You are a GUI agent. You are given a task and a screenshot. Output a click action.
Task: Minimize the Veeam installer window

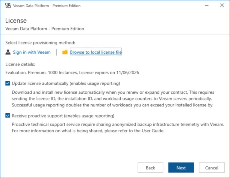(x=207, y=6)
